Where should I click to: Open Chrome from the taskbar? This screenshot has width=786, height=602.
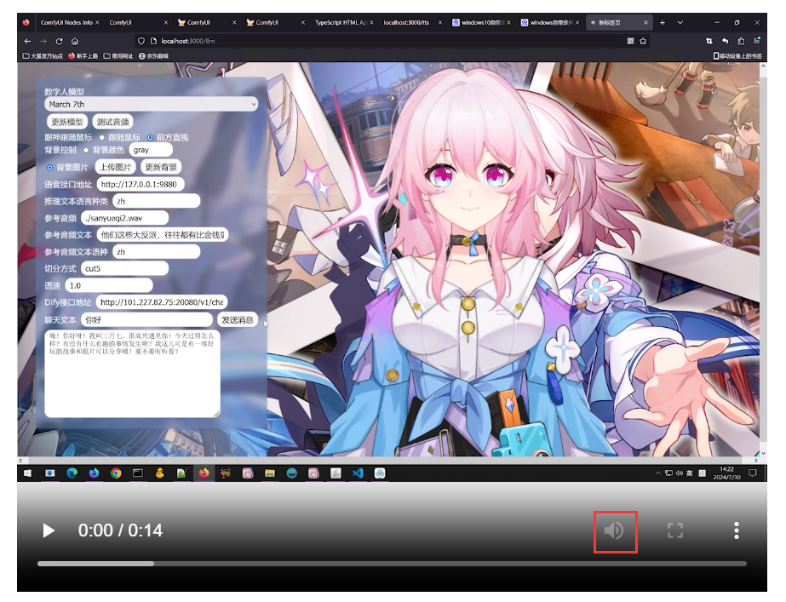point(116,473)
